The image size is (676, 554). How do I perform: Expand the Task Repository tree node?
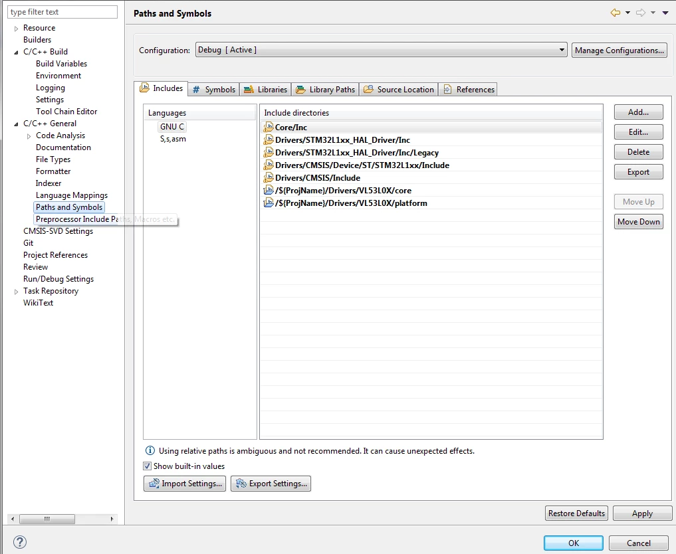pos(16,292)
